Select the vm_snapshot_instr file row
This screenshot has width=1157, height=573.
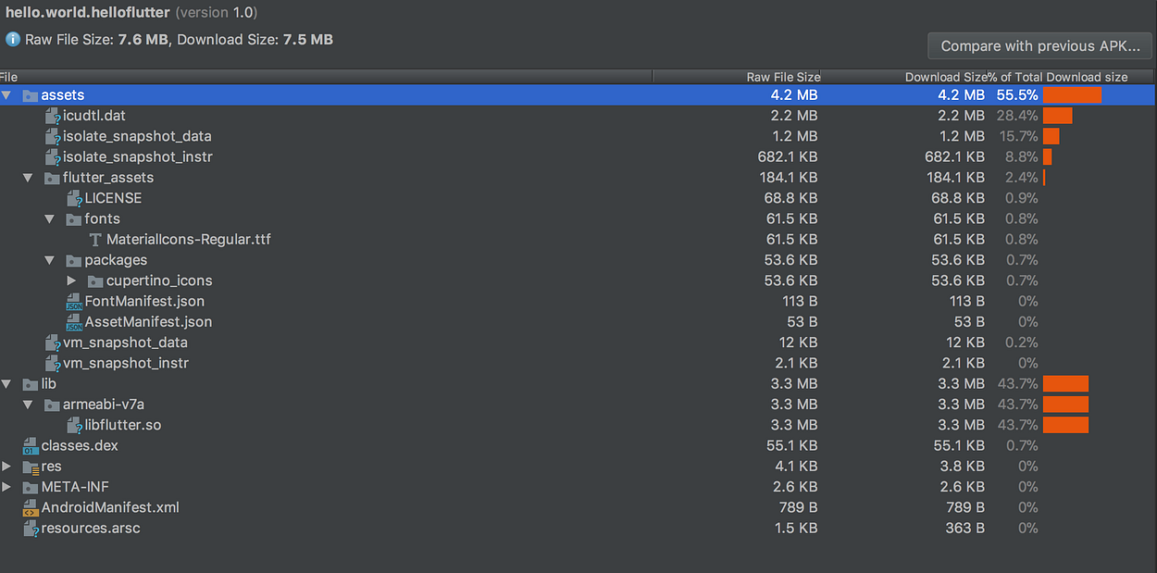point(578,363)
